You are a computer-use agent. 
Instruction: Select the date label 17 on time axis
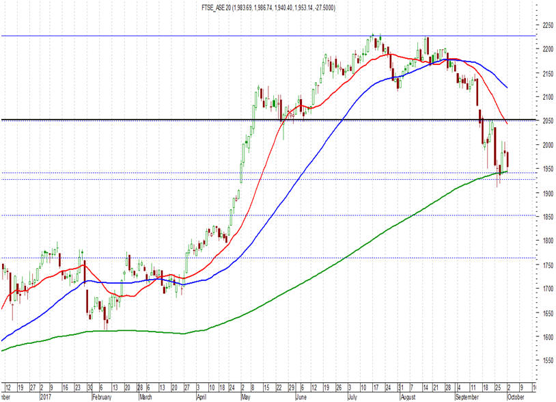click(x=376, y=387)
